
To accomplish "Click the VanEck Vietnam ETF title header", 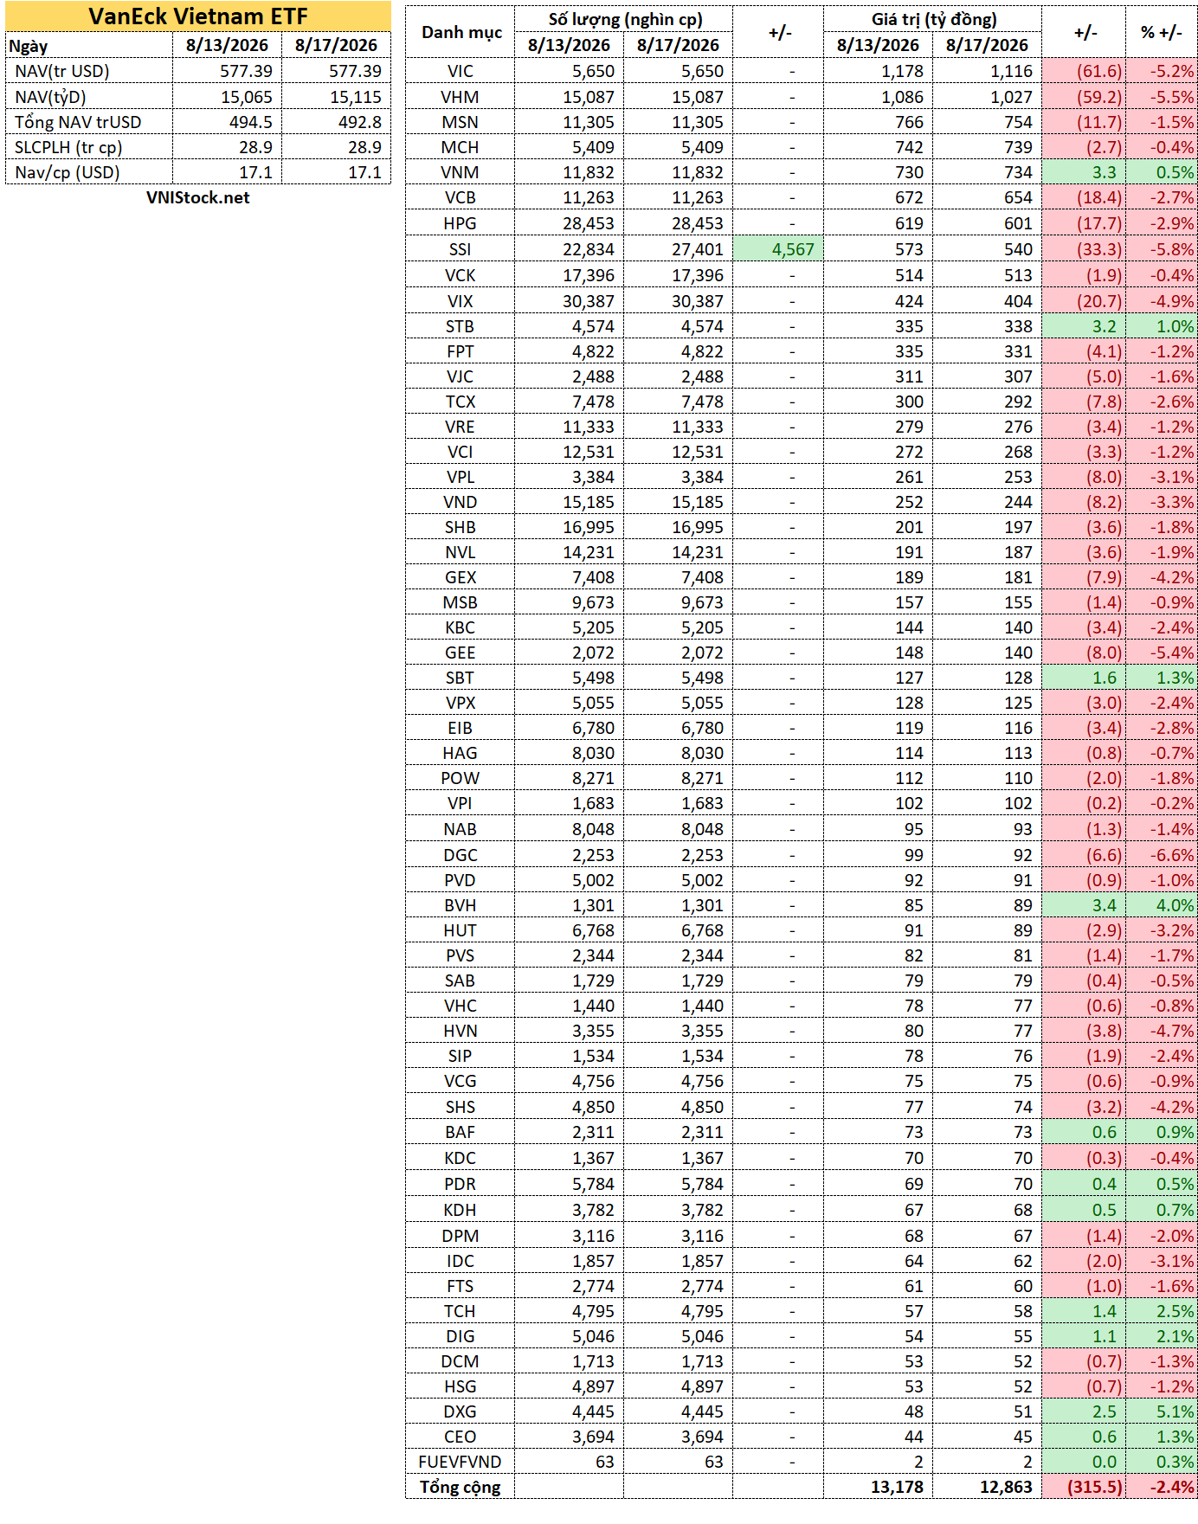I will click(x=198, y=16).
